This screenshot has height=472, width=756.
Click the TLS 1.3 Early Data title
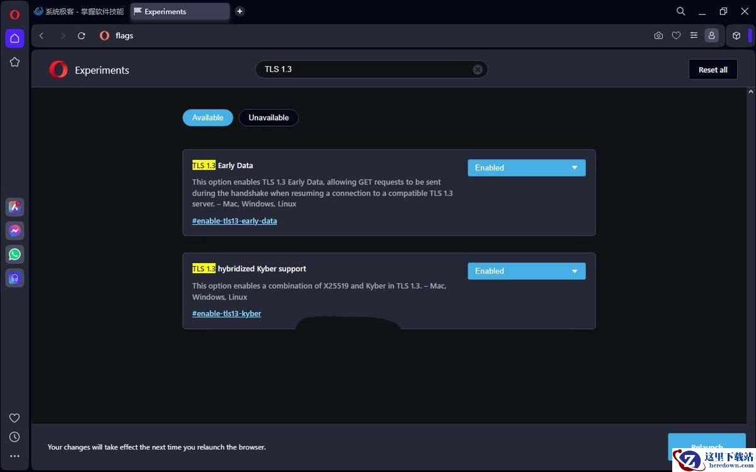pyautogui.click(x=222, y=166)
